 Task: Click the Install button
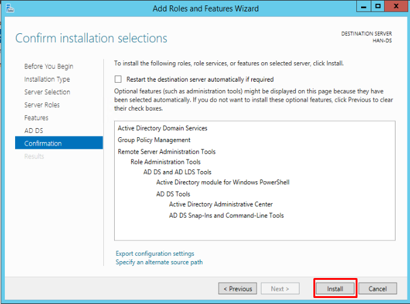tap(335, 288)
